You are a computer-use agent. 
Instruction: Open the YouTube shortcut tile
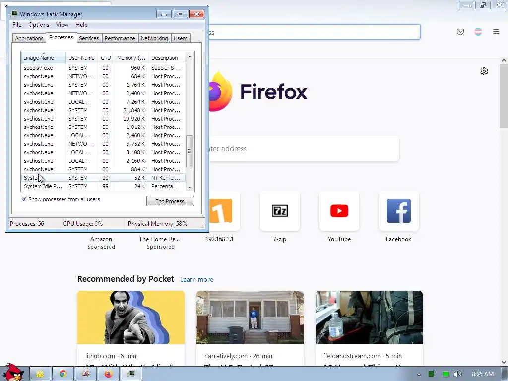tap(339, 211)
